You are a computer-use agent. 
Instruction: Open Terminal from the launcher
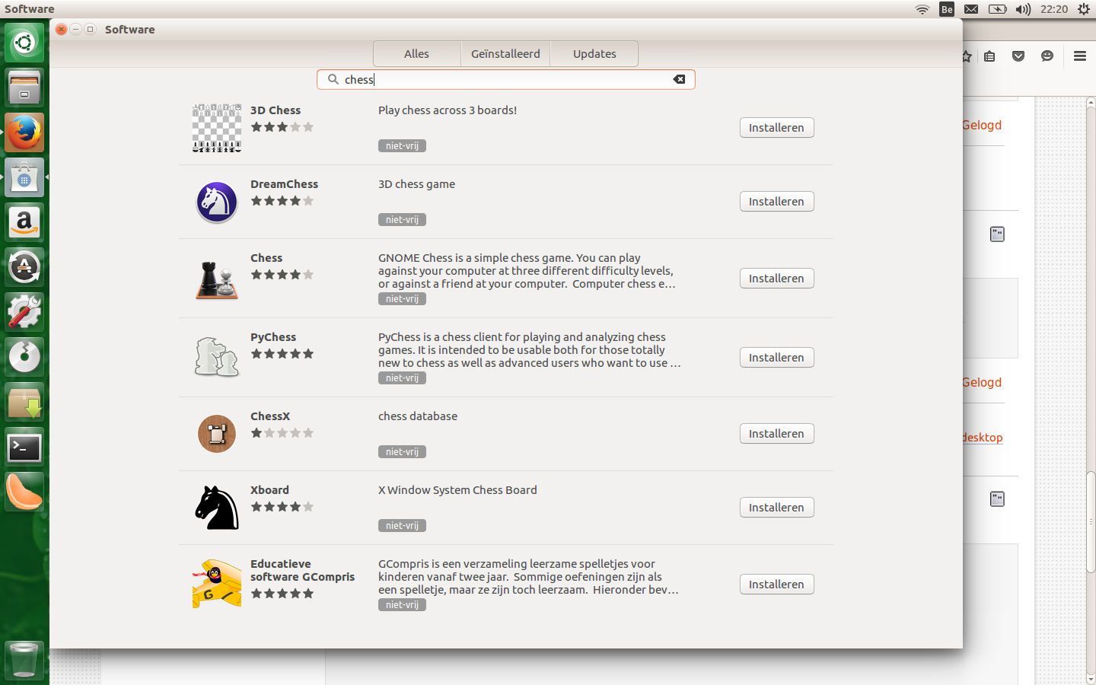pyautogui.click(x=24, y=448)
